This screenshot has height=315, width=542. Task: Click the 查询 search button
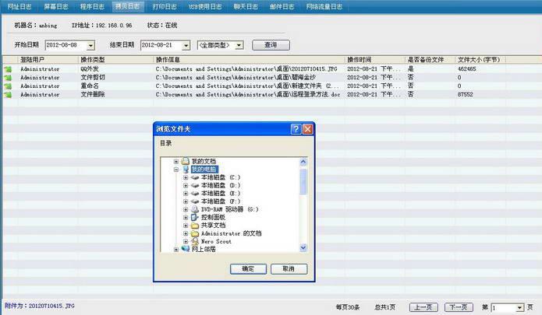tap(271, 45)
